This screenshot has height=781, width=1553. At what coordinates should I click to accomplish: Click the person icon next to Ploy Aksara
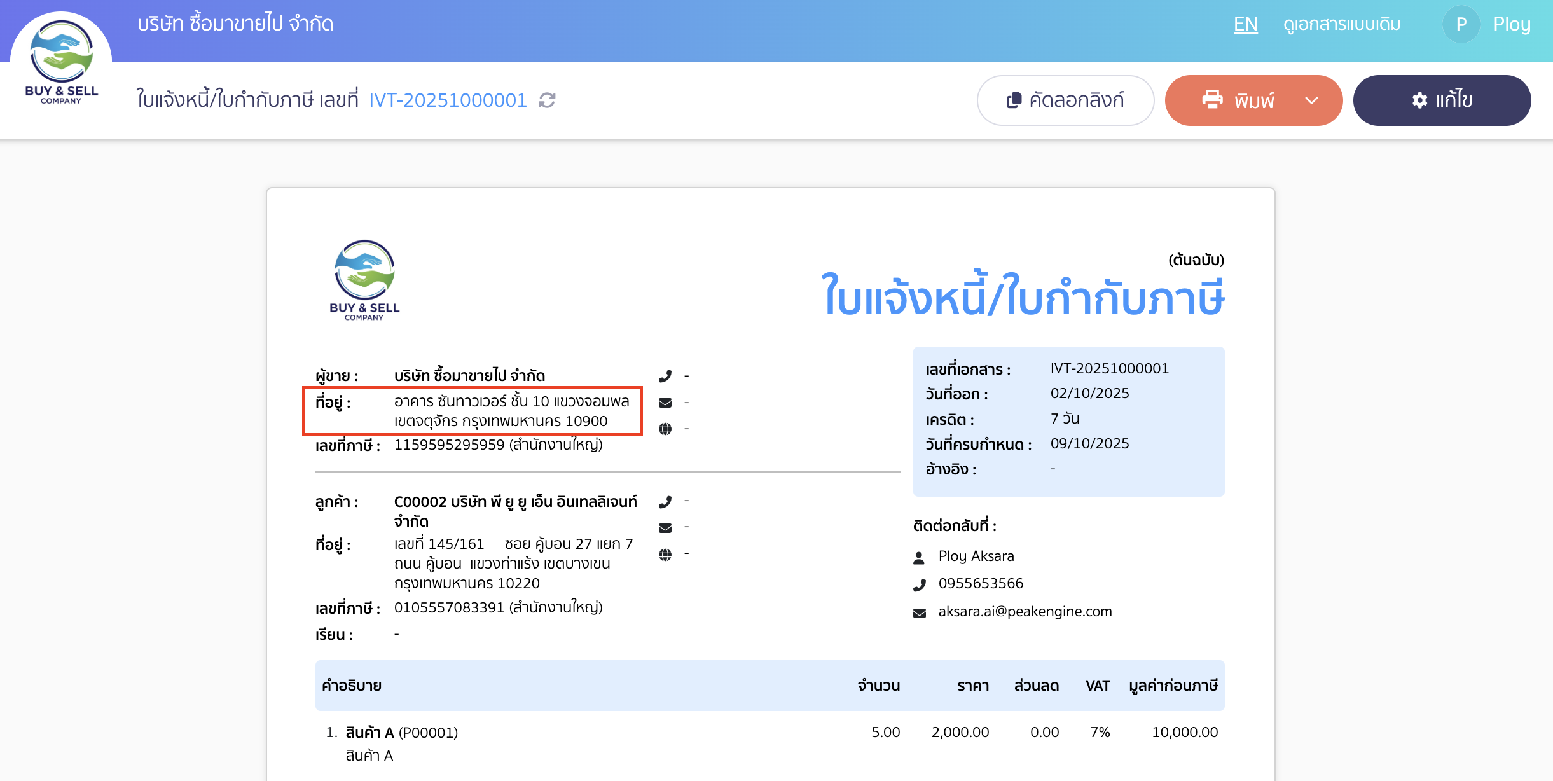[x=920, y=556]
